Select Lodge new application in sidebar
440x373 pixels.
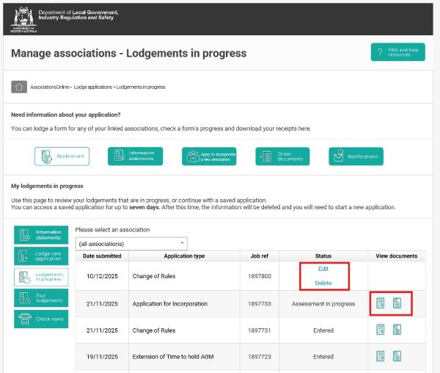click(41, 256)
